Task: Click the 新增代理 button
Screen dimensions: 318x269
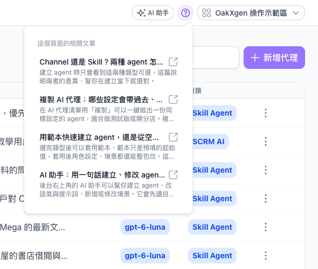Action: point(274,58)
